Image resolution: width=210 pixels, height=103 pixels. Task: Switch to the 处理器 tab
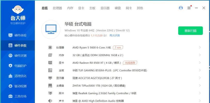click(57, 8)
